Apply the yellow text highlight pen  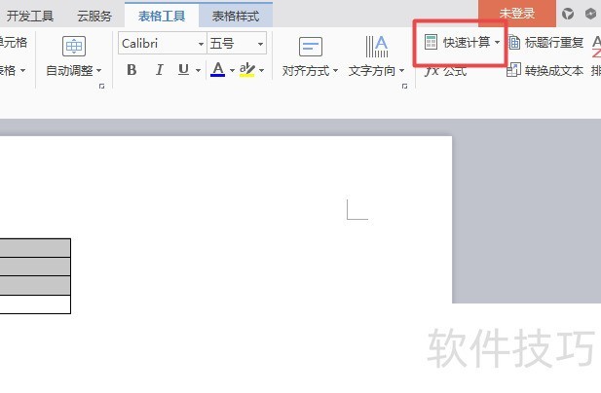(247, 70)
